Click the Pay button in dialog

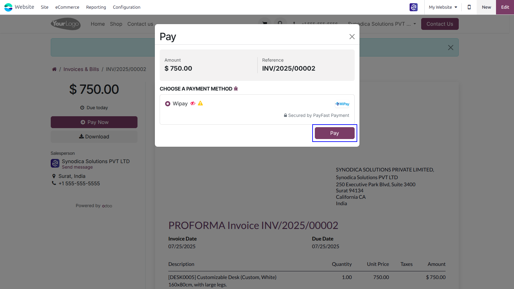[335, 133]
